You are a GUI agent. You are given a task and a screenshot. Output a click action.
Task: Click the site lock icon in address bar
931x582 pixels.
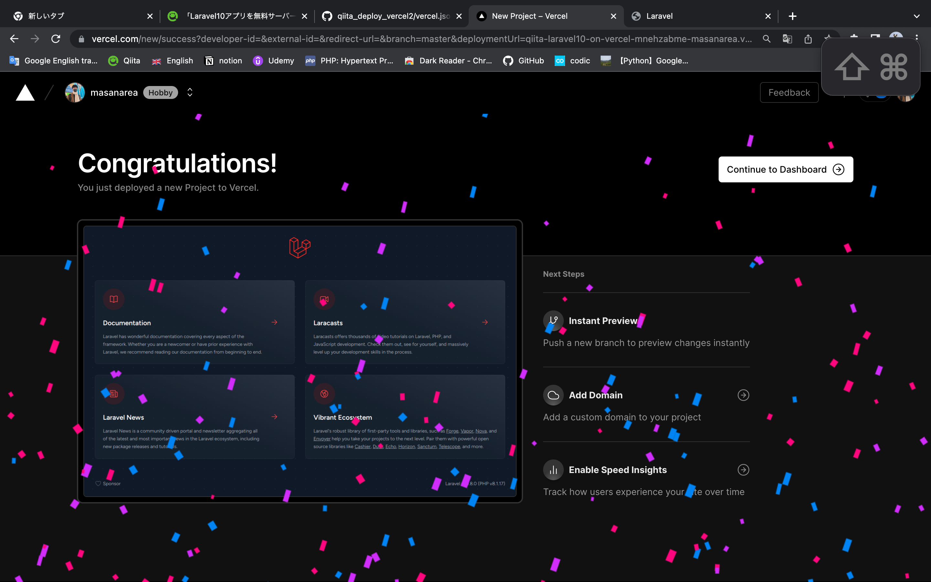[x=81, y=39]
